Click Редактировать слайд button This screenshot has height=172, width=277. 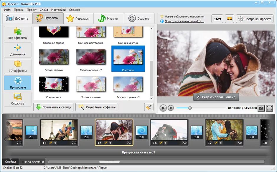216,97
